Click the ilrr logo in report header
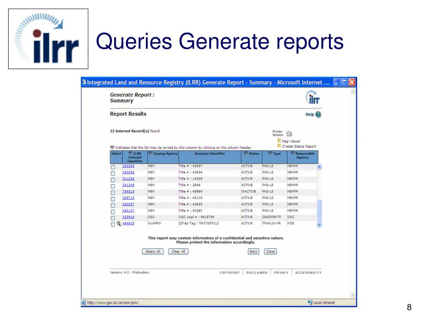This screenshot has height=329, width=438. (313, 98)
